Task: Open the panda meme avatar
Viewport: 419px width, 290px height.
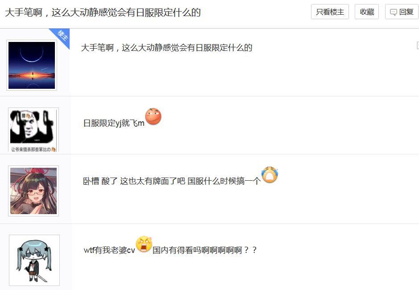Action: coord(33,130)
